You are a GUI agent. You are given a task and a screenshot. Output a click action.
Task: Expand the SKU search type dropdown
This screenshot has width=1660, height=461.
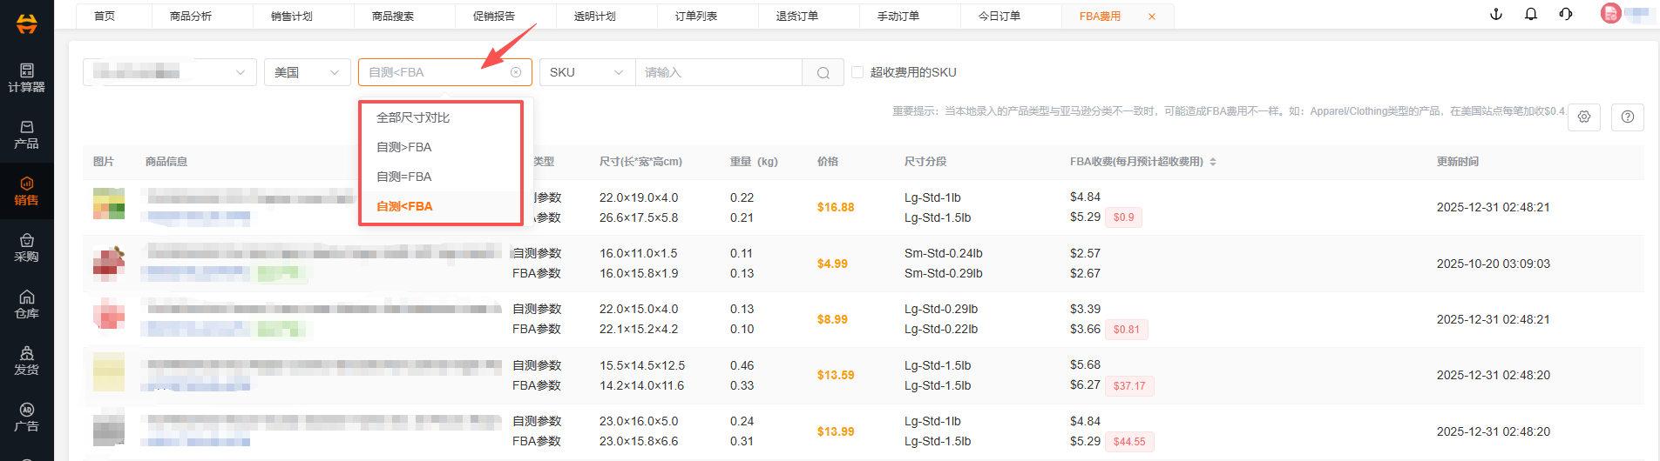[586, 72]
